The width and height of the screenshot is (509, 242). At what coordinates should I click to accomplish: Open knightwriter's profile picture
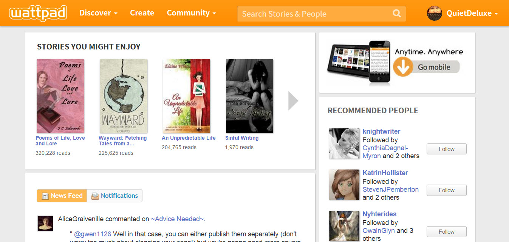coord(344,143)
